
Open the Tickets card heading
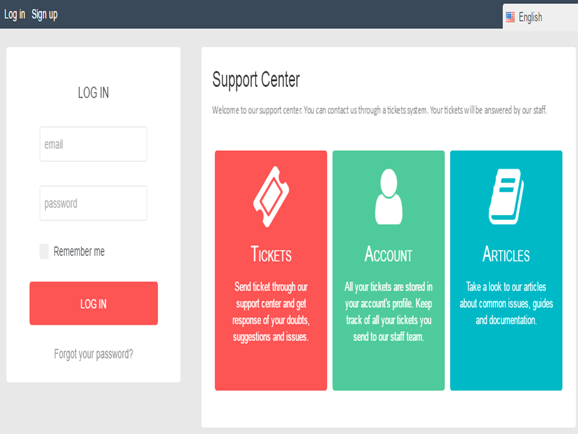pos(271,254)
